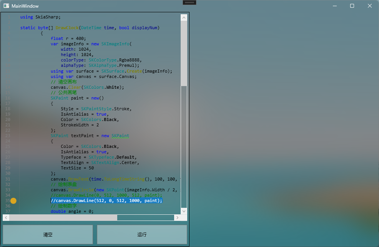Click the debug toolbar handle at top center
Screen dimensions: 379x247
189,2
